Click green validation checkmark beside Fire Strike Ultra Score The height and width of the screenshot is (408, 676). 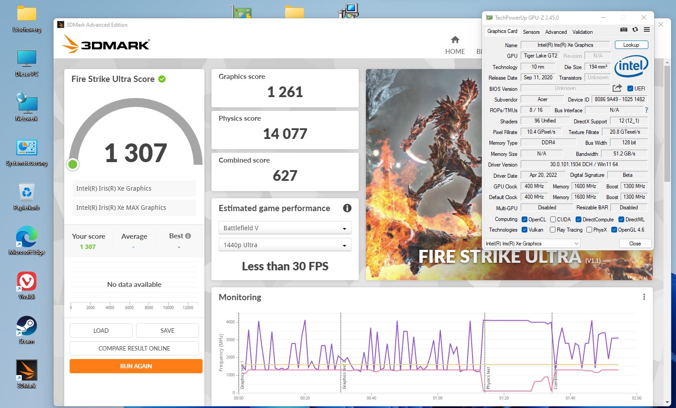pos(162,79)
